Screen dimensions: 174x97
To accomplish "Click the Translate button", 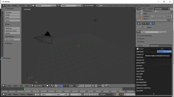I will pyautogui.click(x=12, y=13).
